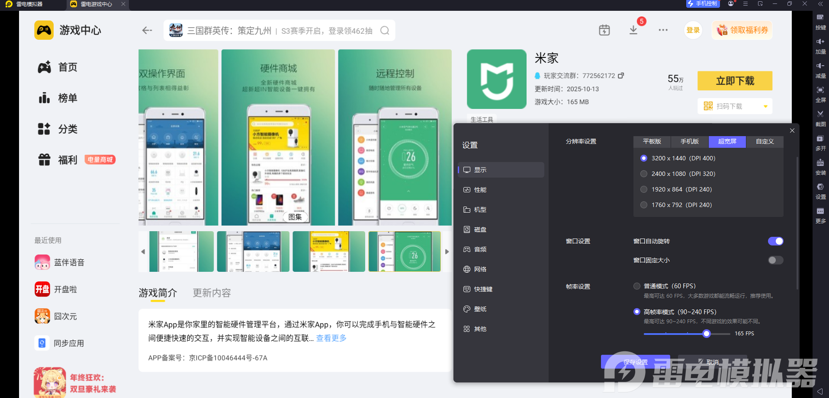829x398 pixels.
Task: Click the 立即下载 button
Action: [x=735, y=81]
